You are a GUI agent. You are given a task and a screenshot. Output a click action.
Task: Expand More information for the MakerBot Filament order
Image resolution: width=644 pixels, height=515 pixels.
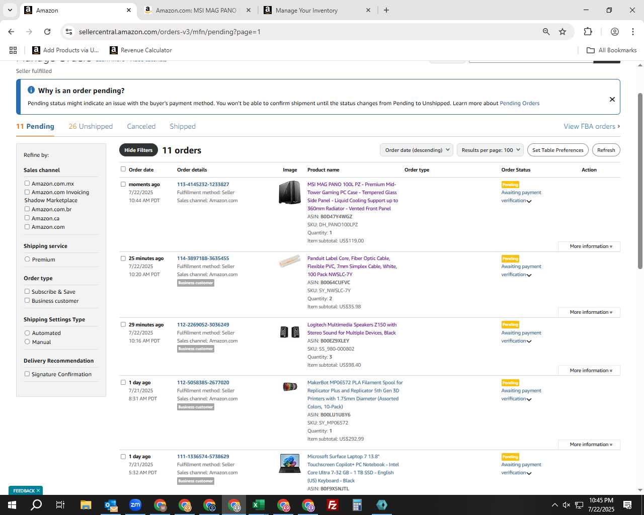[589, 445]
